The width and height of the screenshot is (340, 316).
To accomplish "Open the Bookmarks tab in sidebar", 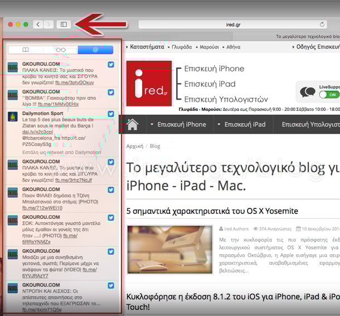I will pyautogui.click(x=26, y=50).
